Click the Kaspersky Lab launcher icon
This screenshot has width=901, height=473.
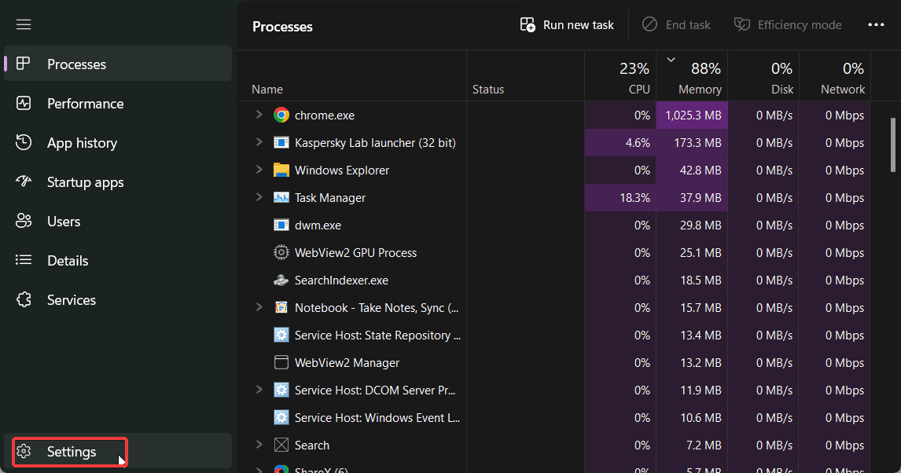tap(281, 142)
